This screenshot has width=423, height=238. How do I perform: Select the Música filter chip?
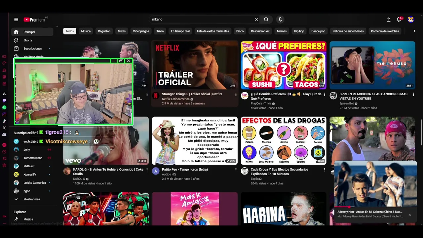pos(86,31)
